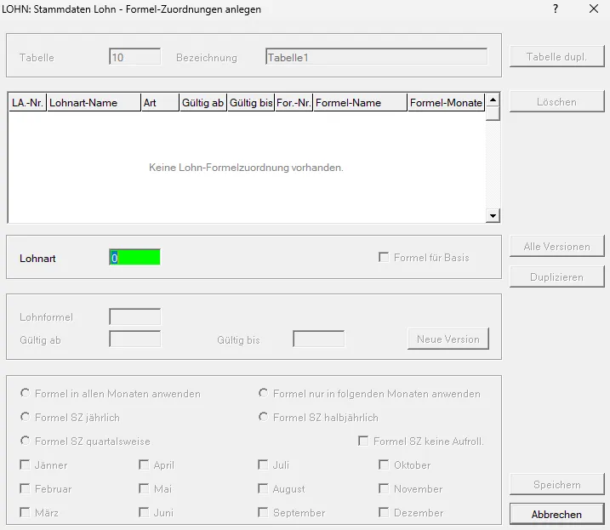Image resolution: width=610 pixels, height=530 pixels.
Task: Tick the Jänner month checkbox
Action: 25,464
